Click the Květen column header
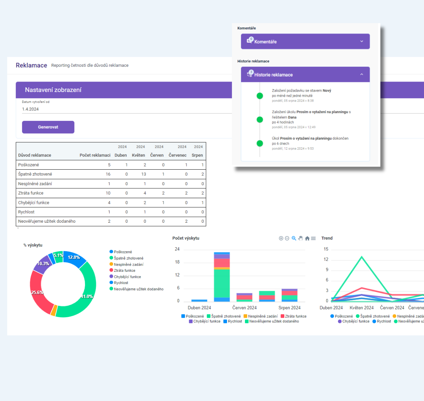424x401 pixels. [138, 155]
